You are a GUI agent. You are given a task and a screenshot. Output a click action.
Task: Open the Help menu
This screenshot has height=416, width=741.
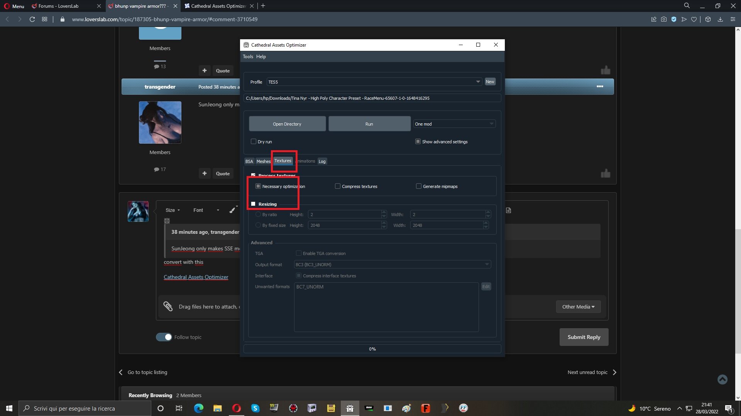coord(261,57)
